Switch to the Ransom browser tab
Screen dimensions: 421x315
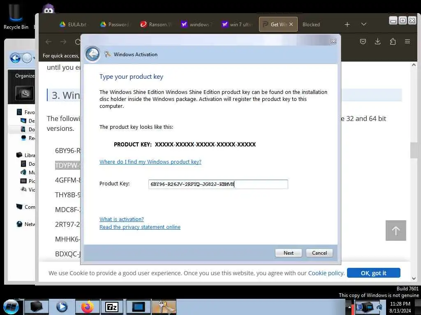tap(156, 24)
